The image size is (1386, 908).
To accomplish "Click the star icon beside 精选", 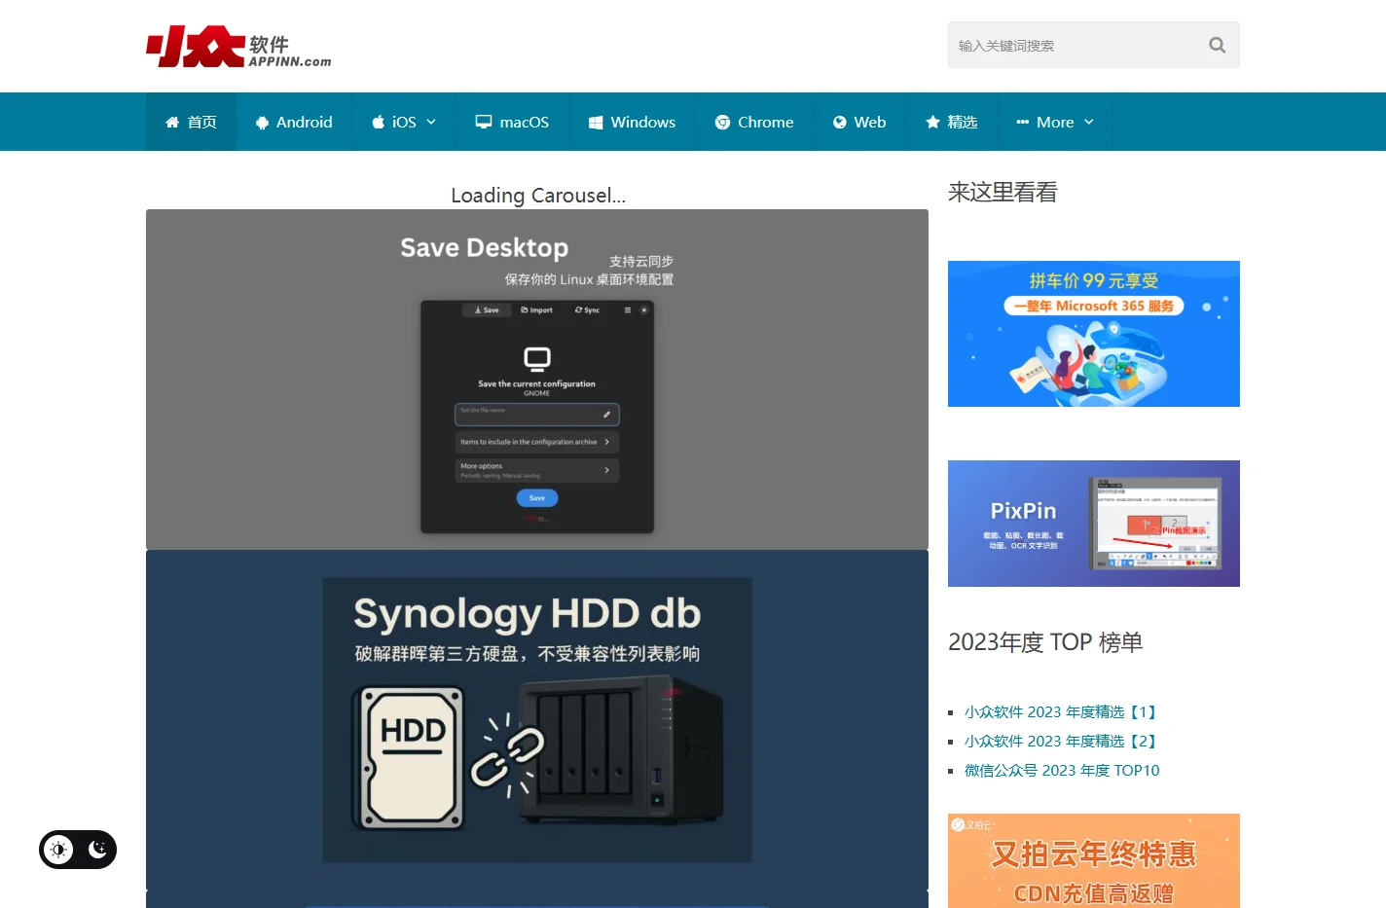I will coord(932,122).
